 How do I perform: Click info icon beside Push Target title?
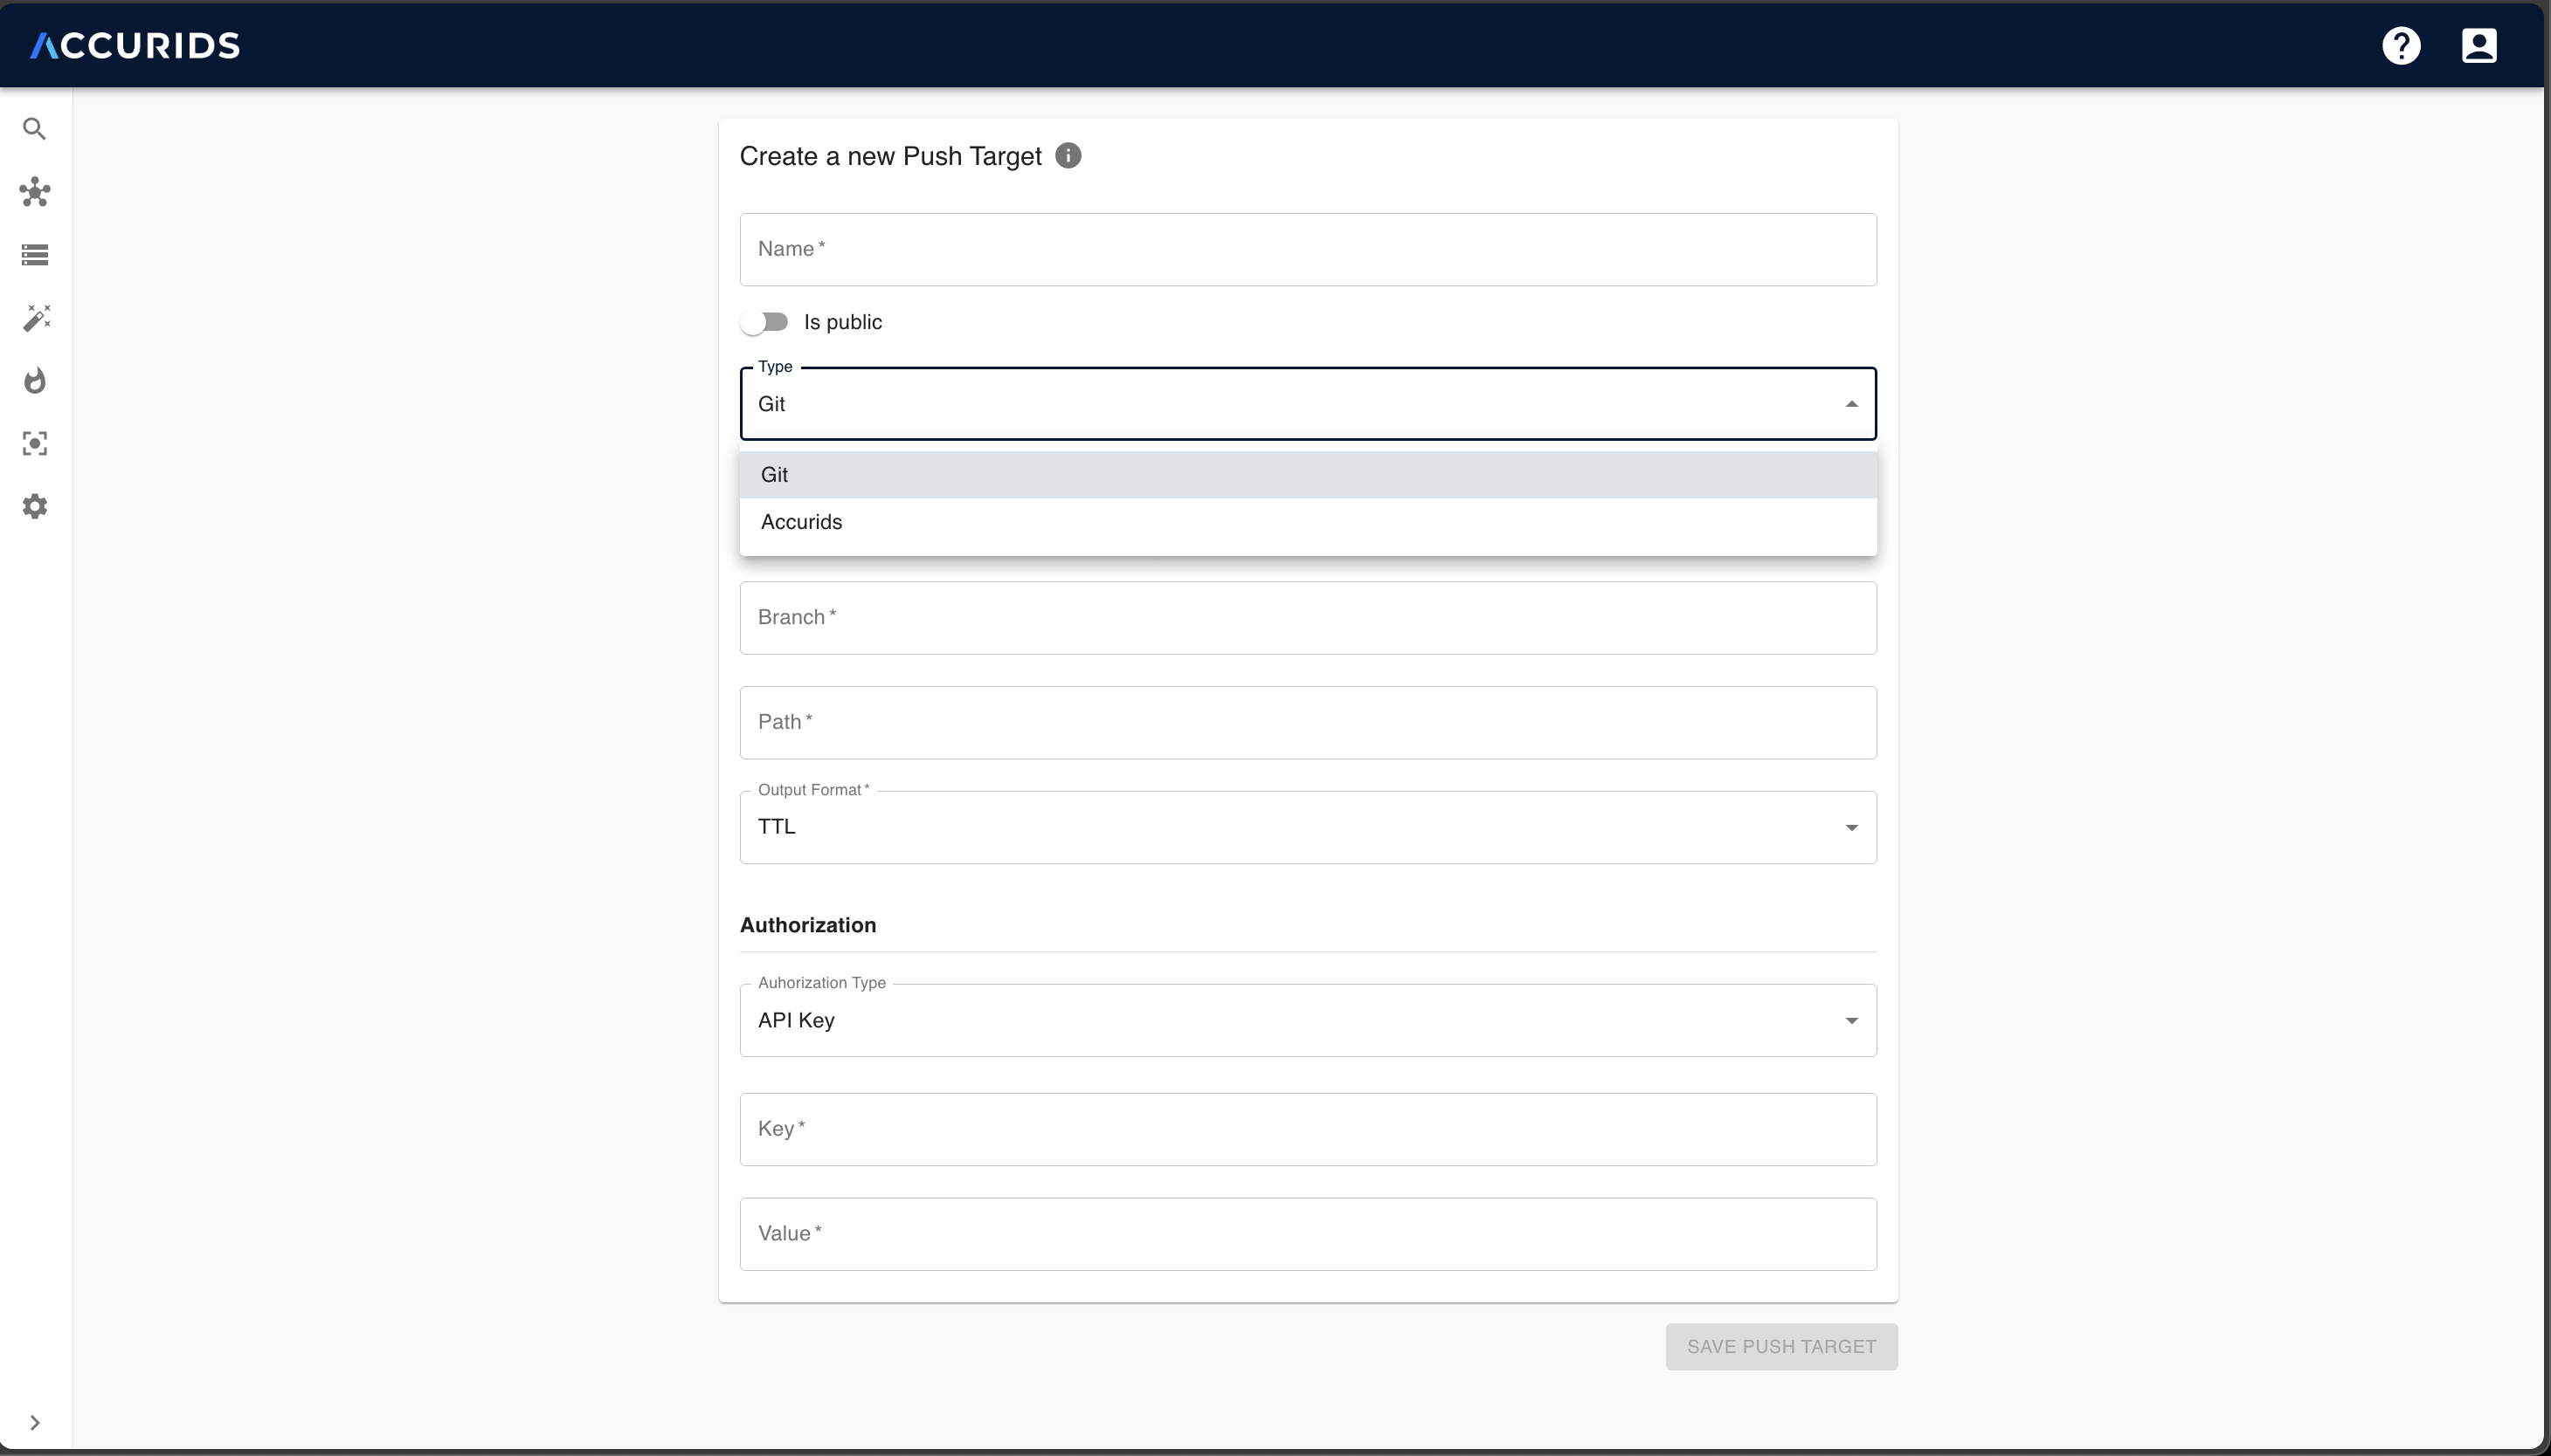1068,156
